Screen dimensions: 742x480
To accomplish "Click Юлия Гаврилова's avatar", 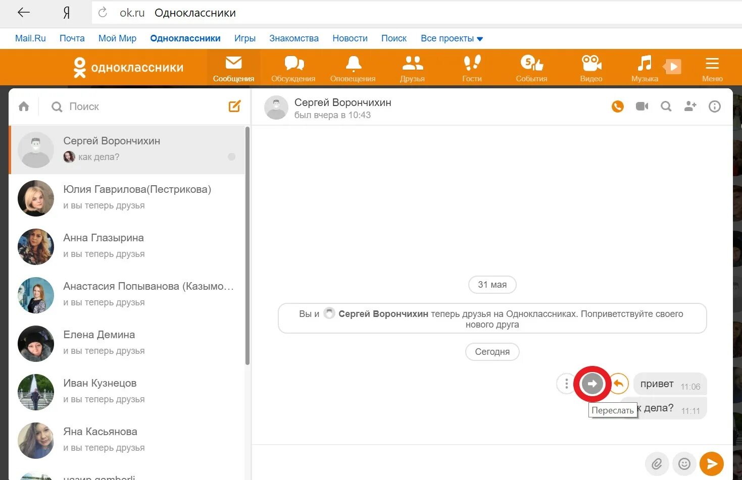I will [x=36, y=198].
